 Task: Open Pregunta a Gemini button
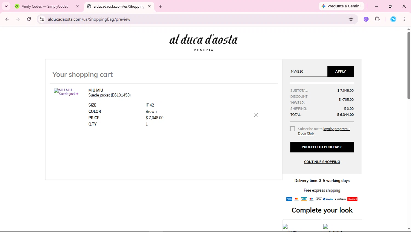click(341, 6)
